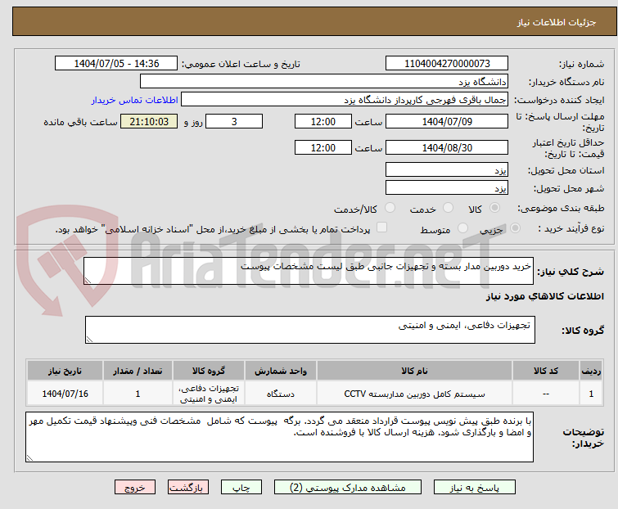Click the page title جزئیات اطلاعات نیاز

click(x=557, y=22)
